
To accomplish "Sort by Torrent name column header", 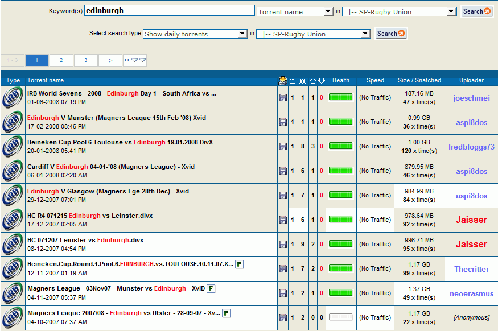I will pos(46,80).
